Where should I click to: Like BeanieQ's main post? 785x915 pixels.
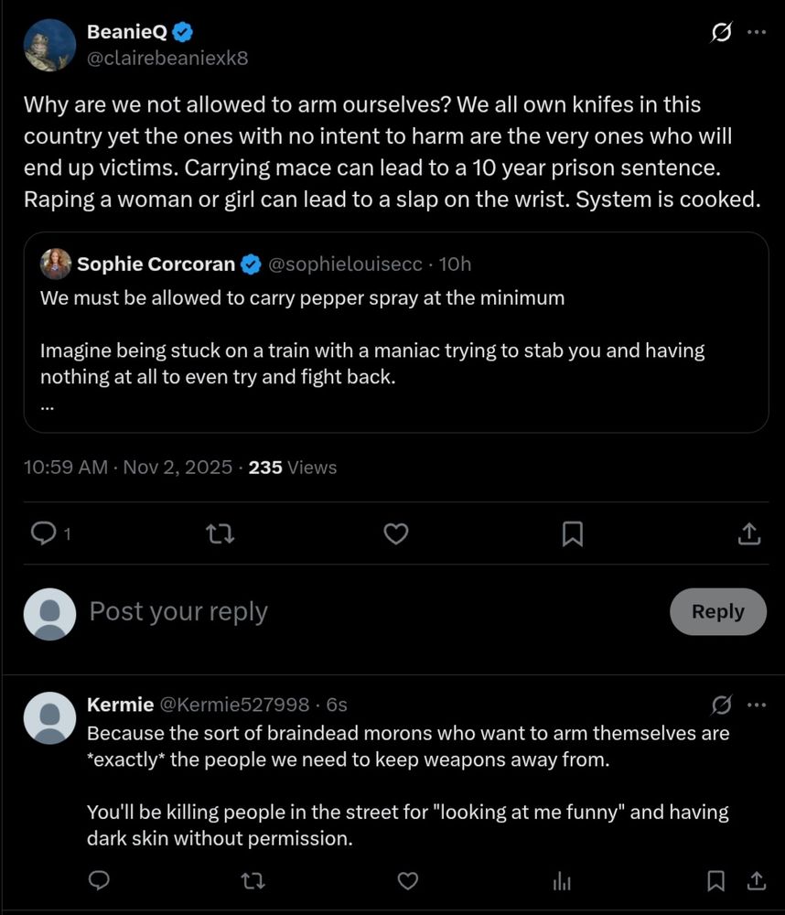click(395, 533)
